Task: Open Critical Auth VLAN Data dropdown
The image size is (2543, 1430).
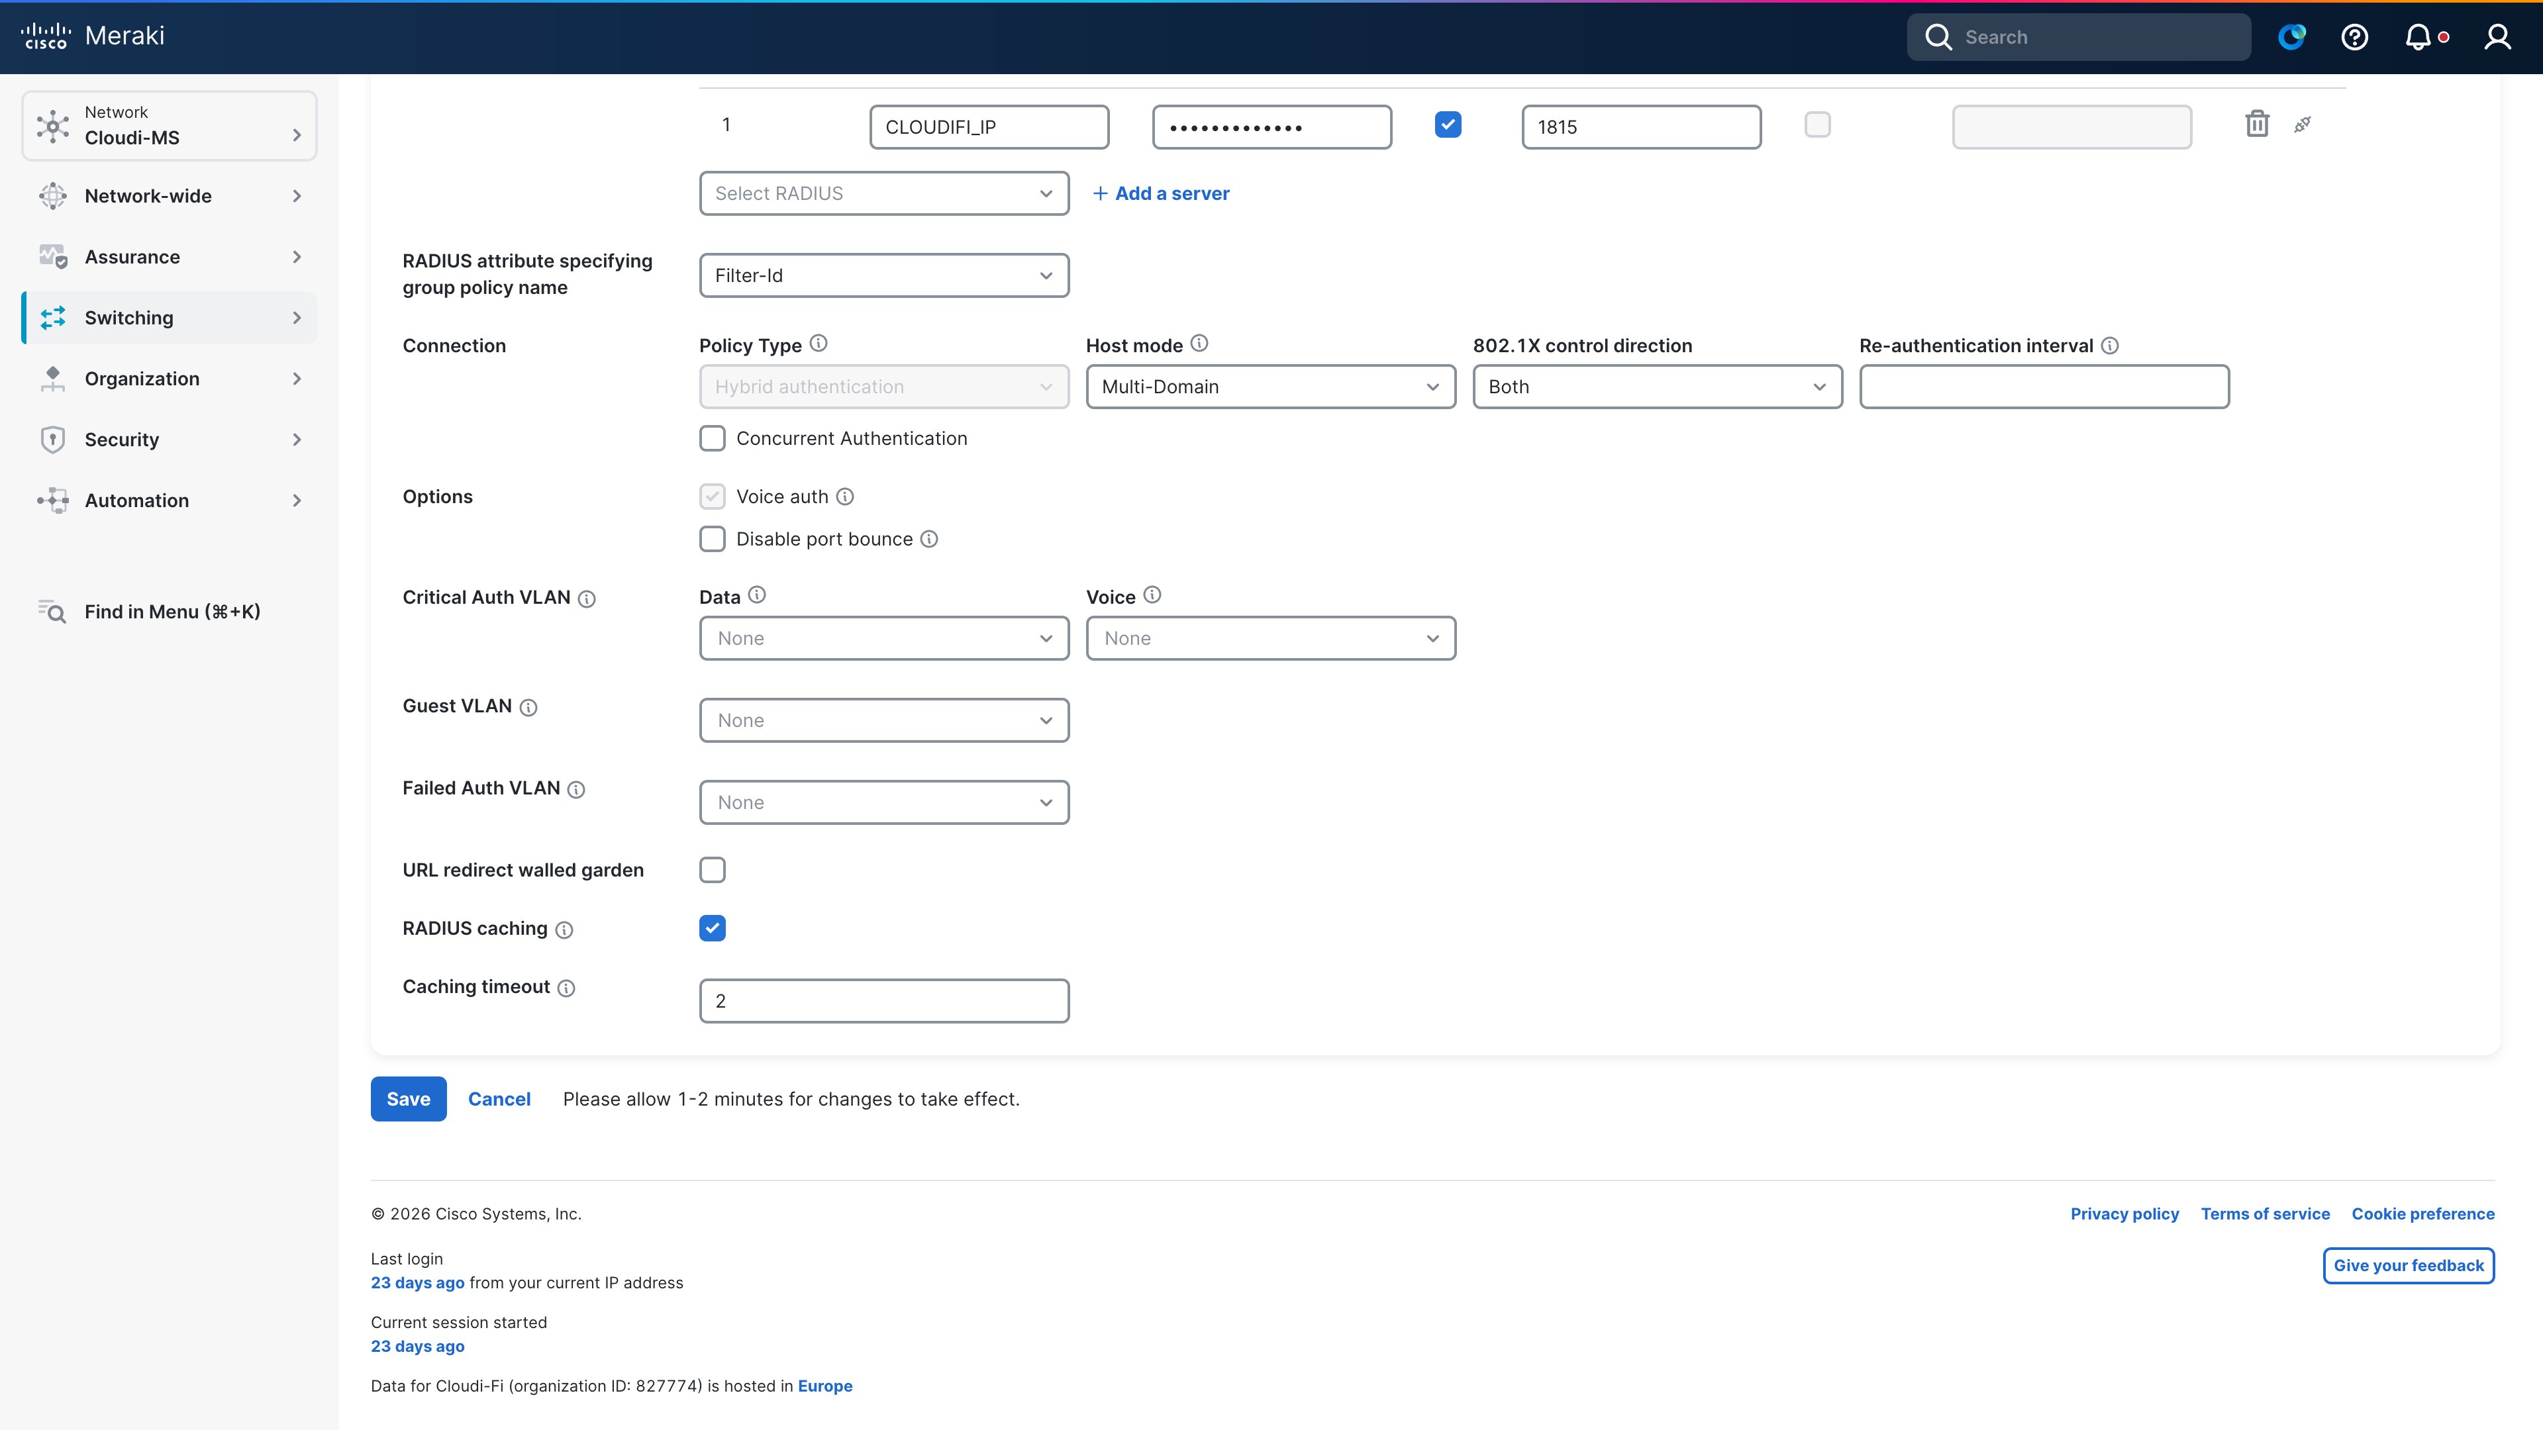Action: (883, 638)
